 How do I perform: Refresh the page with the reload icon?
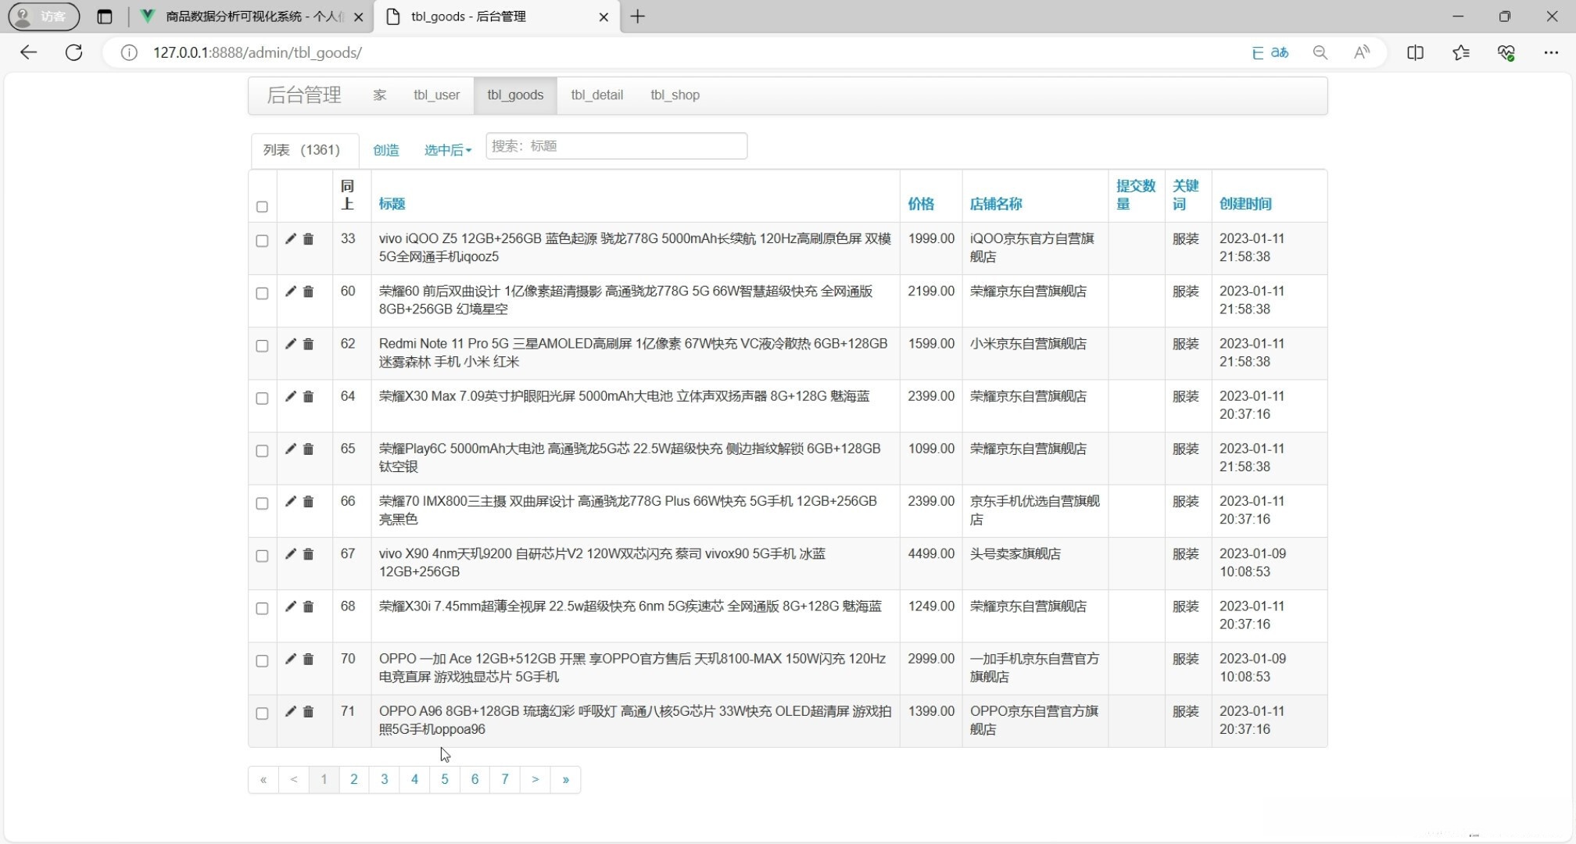[73, 52]
